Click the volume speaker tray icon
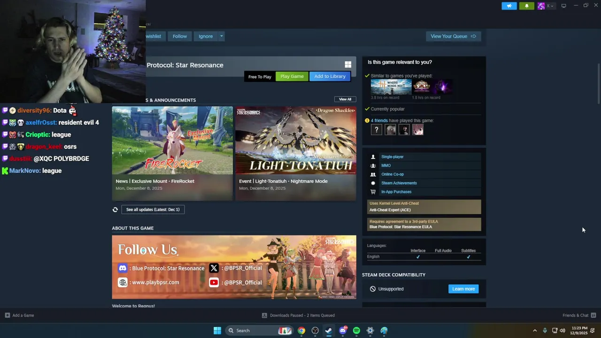Image resolution: width=601 pixels, height=338 pixels. (562, 330)
